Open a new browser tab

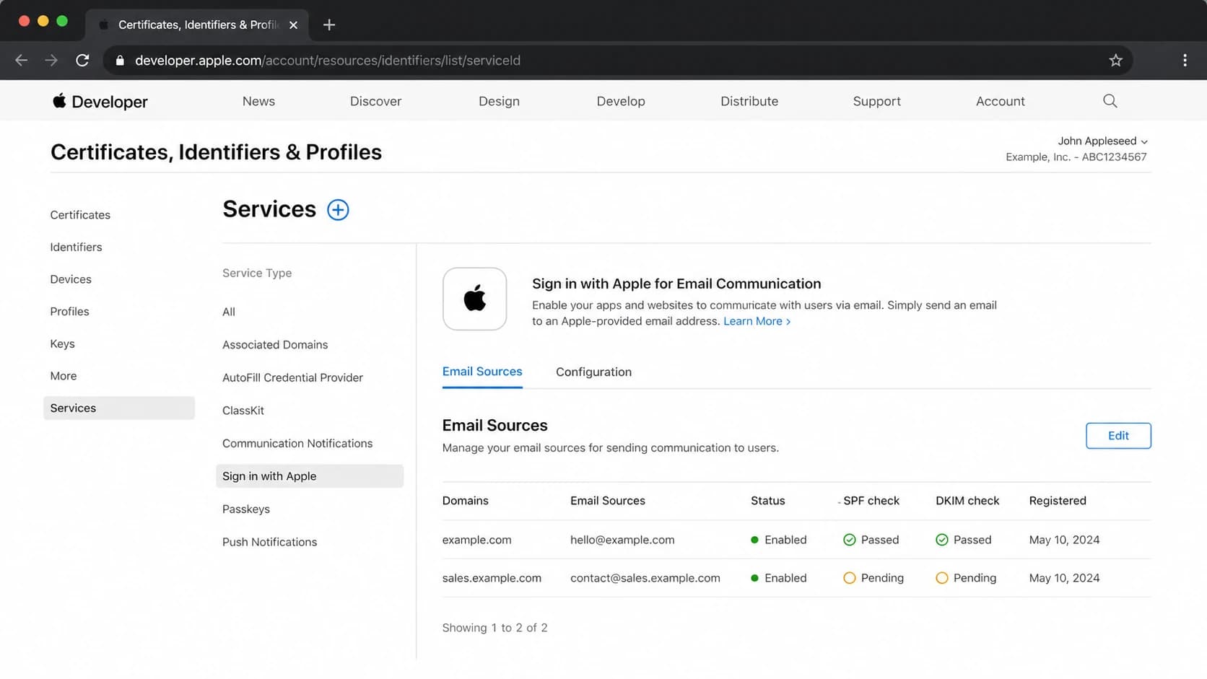[x=329, y=25]
